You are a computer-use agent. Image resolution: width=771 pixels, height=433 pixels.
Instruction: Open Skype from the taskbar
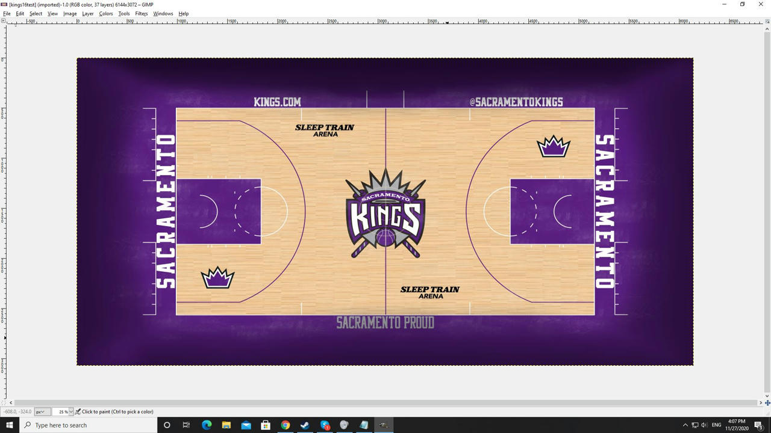click(325, 425)
